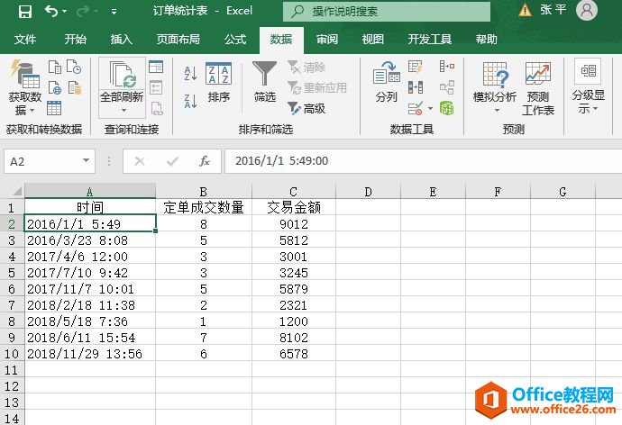Switch to the Formulas (公式) tab
622x425 pixels.
pos(234,40)
